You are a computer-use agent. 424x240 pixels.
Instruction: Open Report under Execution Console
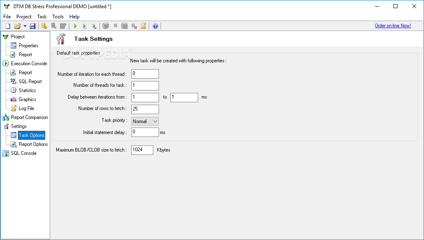(x=25, y=73)
